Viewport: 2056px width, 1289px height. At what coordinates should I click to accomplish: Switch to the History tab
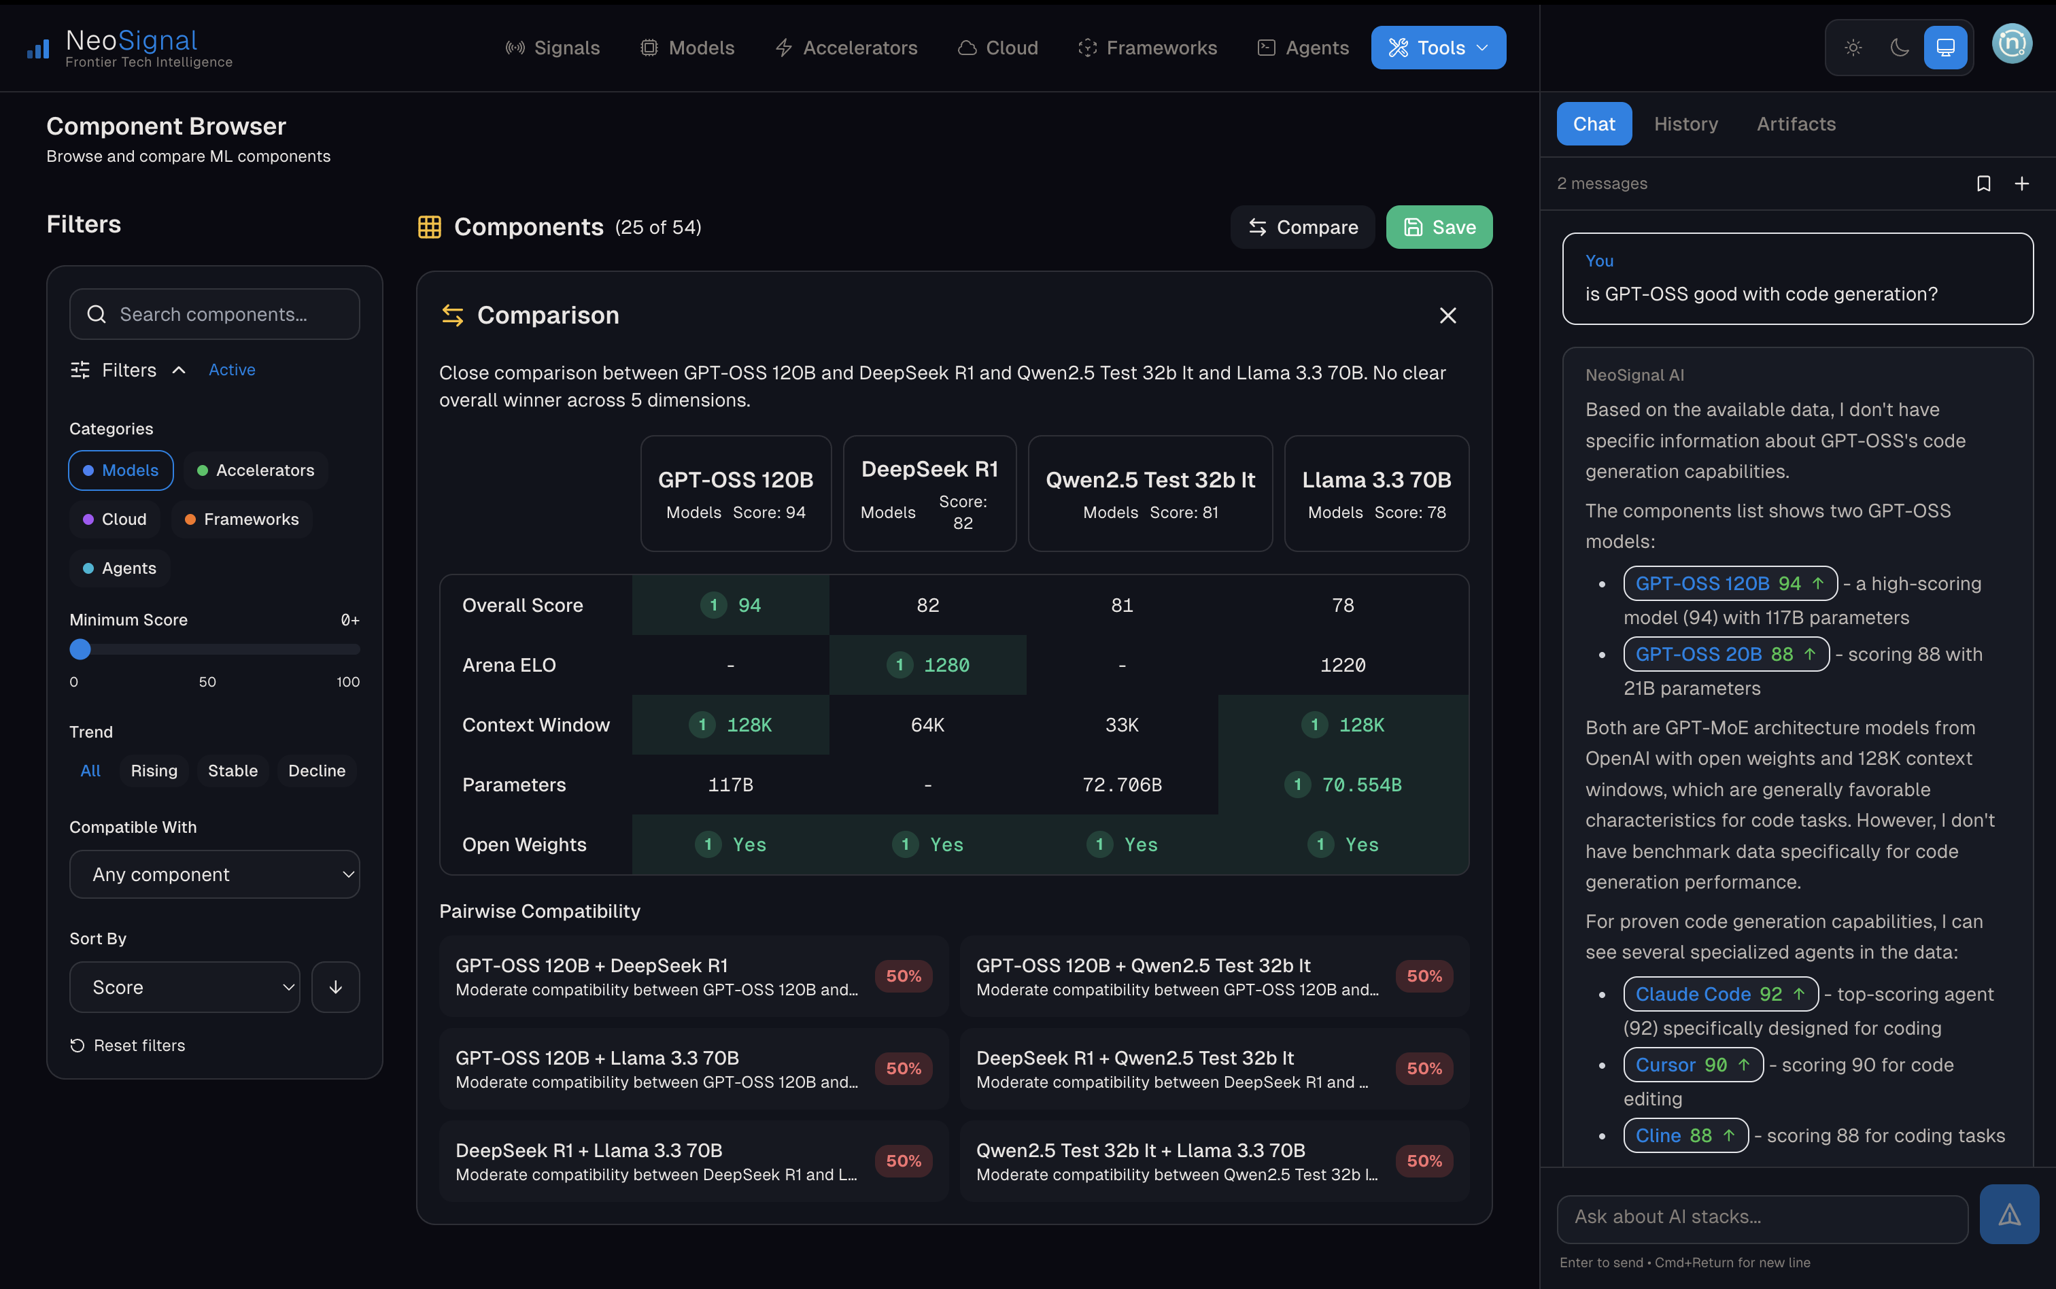[x=1685, y=124]
